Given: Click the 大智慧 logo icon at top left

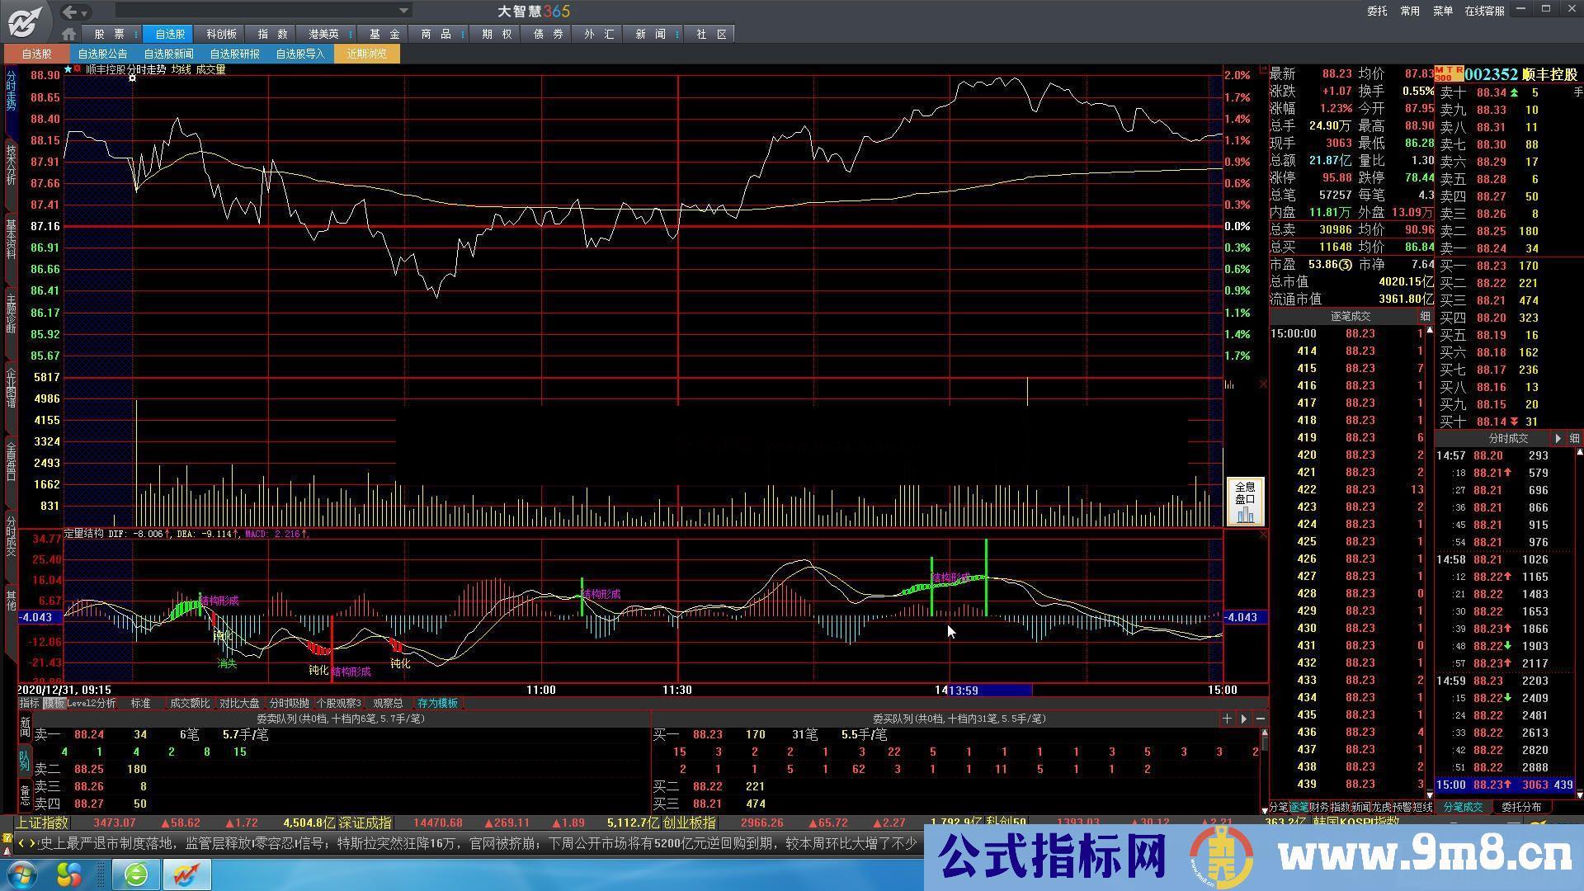Looking at the screenshot, I should [25, 22].
